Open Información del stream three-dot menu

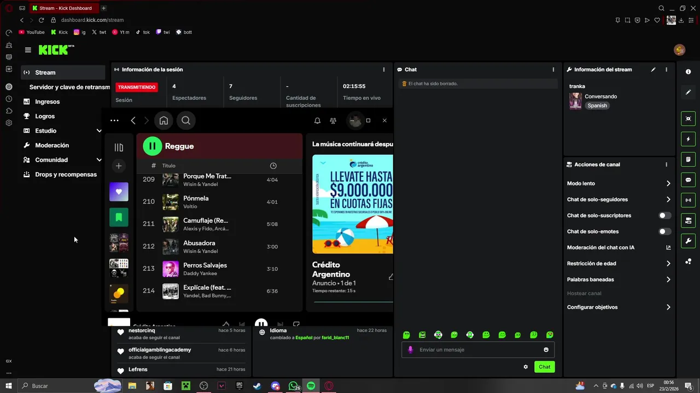666,70
